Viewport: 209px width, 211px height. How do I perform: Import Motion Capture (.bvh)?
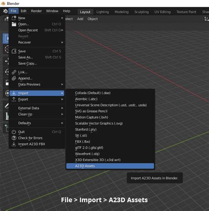pyautogui.click(x=110, y=117)
